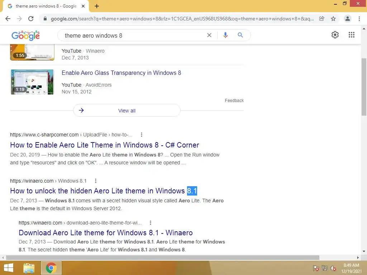Click the horizontal scrollbar thumb
Image resolution: width=367 pixels, height=275 pixels.
click(163, 257)
